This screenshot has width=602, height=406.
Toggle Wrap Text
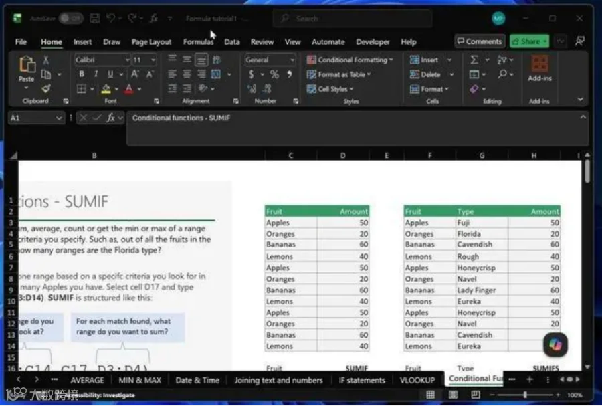(217, 60)
